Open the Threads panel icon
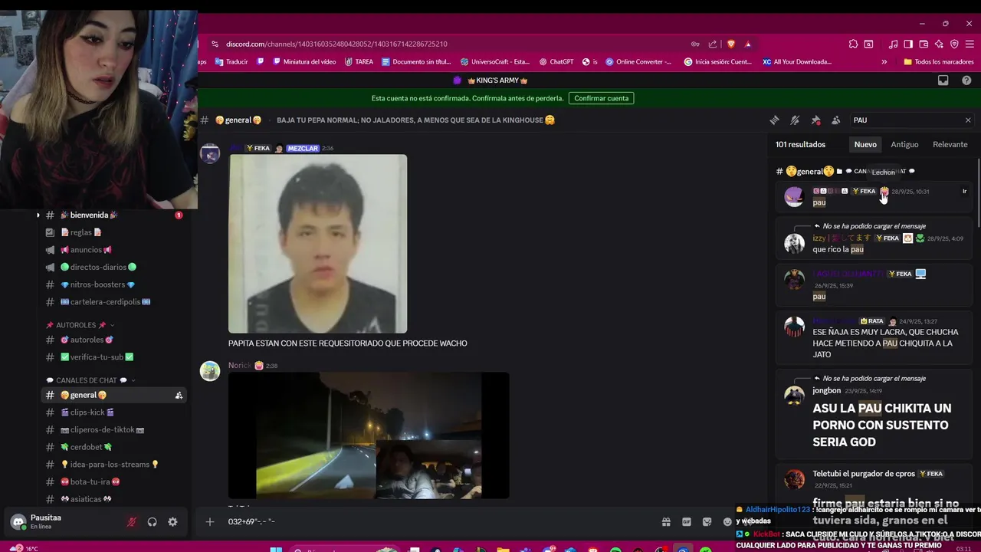 click(774, 120)
